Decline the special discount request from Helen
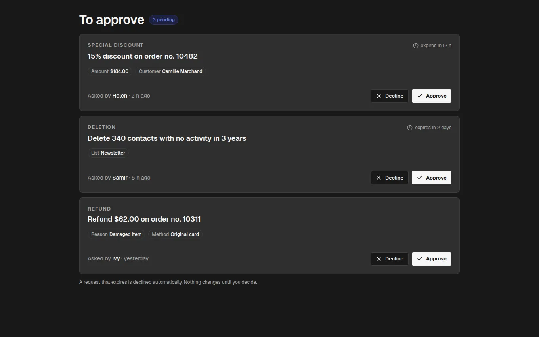 [389, 96]
